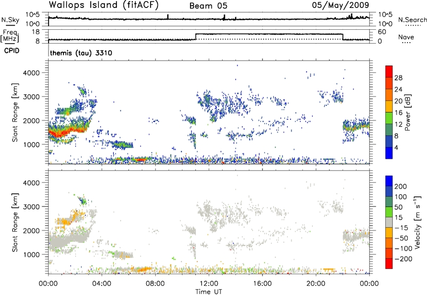
Task: Click the Wallops Island (fitACF) title
Action: 104,5
